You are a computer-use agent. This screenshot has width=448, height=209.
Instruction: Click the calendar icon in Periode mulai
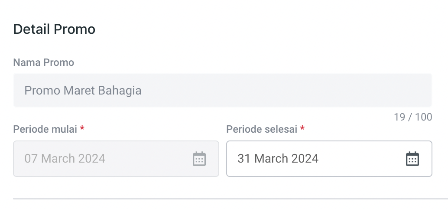(x=199, y=159)
